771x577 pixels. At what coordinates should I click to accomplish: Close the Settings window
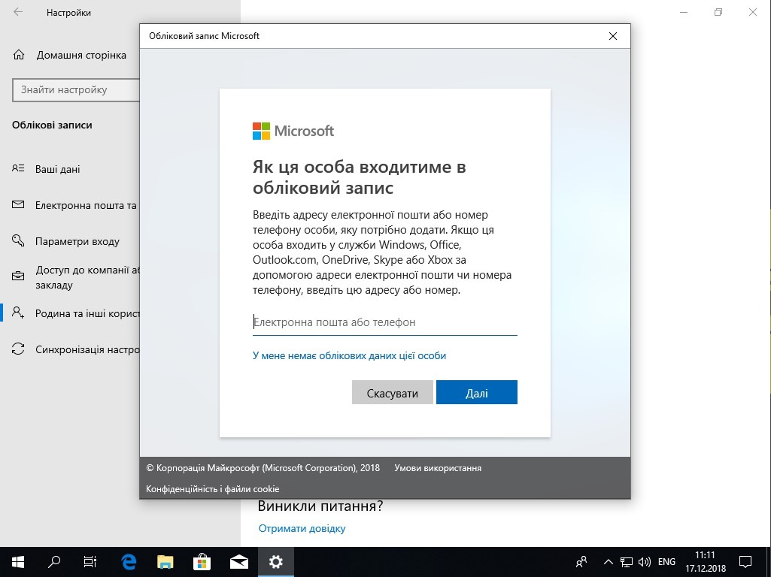point(753,12)
